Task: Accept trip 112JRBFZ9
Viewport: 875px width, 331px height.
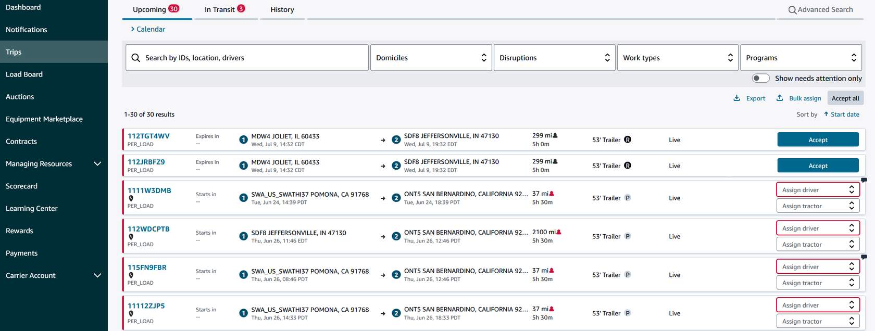Action: pyautogui.click(x=818, y=166)
